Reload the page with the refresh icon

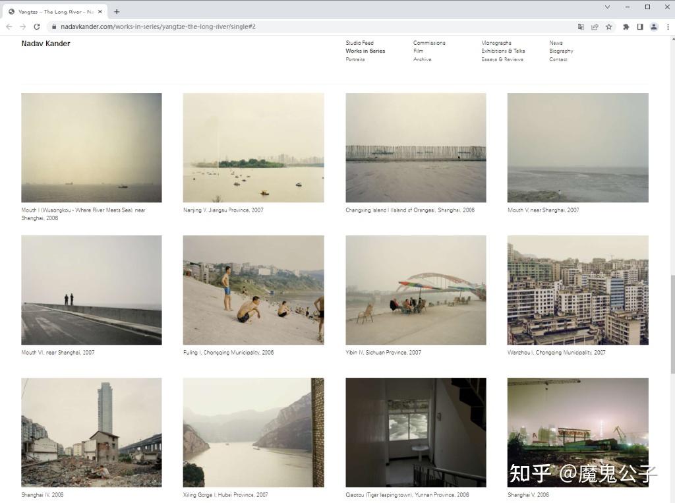37,27
